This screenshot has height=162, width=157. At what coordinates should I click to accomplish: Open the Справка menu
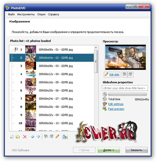[x=53, y=14]
